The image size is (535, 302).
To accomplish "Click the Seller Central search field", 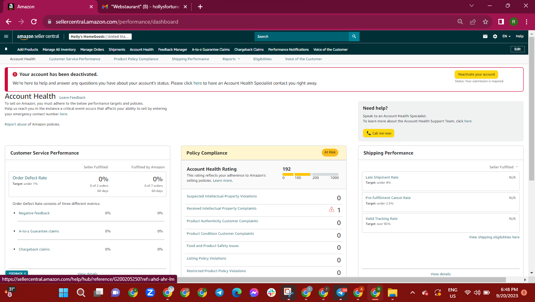I will coord(301,37).
